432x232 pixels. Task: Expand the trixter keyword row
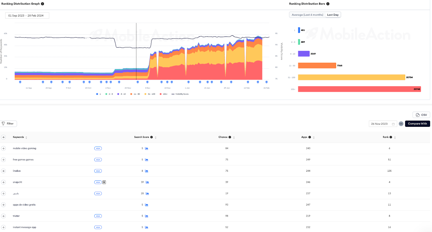click(x=4, y=216)
